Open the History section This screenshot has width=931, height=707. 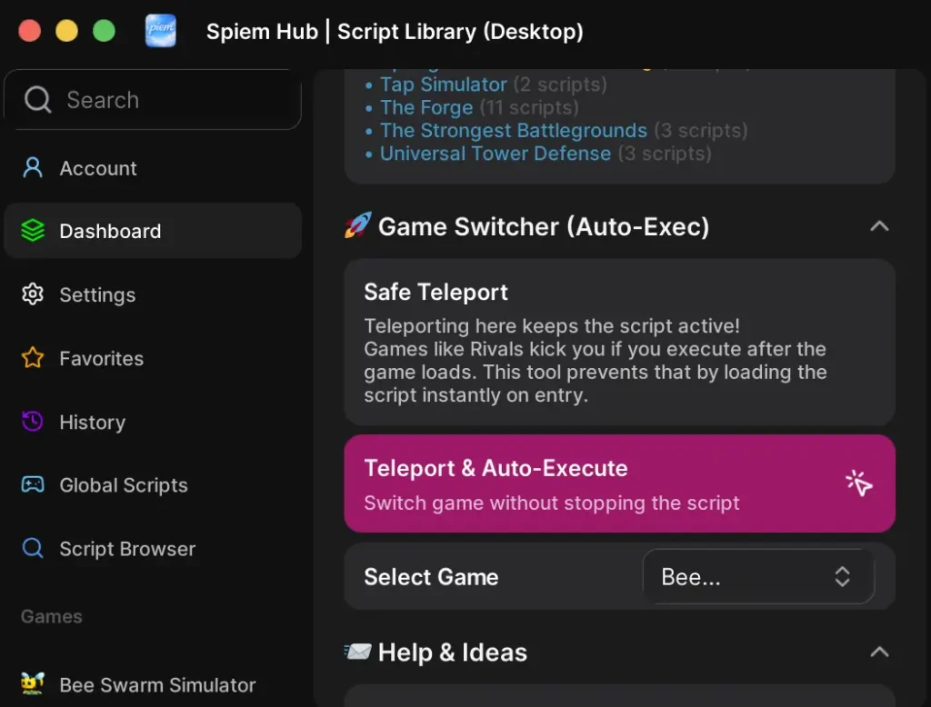[x=153, y=422]
